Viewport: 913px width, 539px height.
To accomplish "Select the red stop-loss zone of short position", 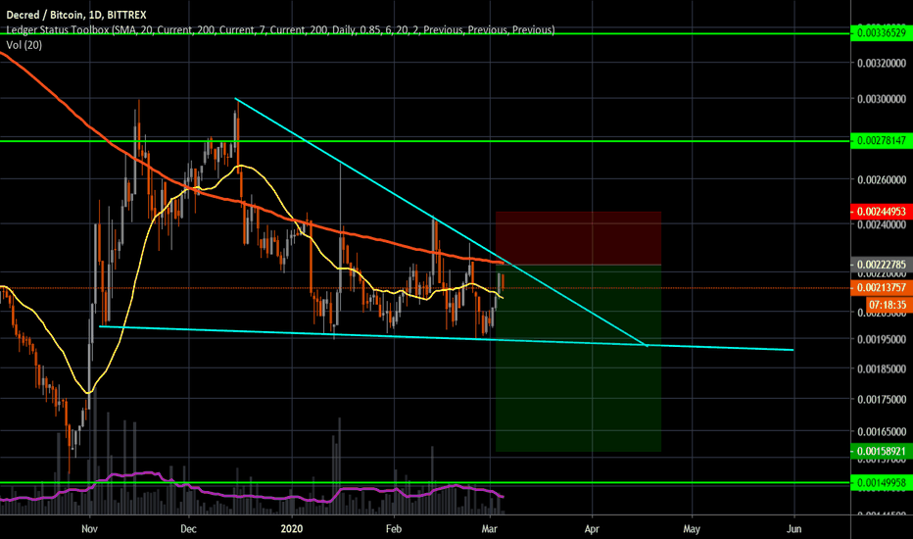I will [578, 238].
